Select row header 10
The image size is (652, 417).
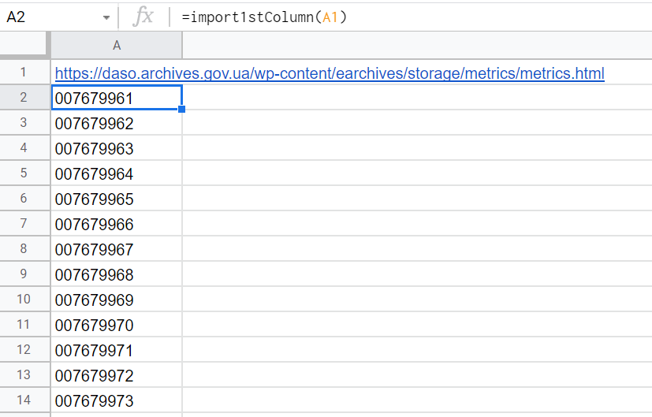coord(24,299)
